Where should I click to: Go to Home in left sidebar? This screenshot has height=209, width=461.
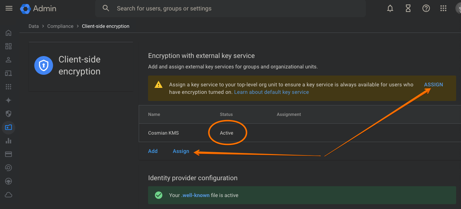pos(8,33)
